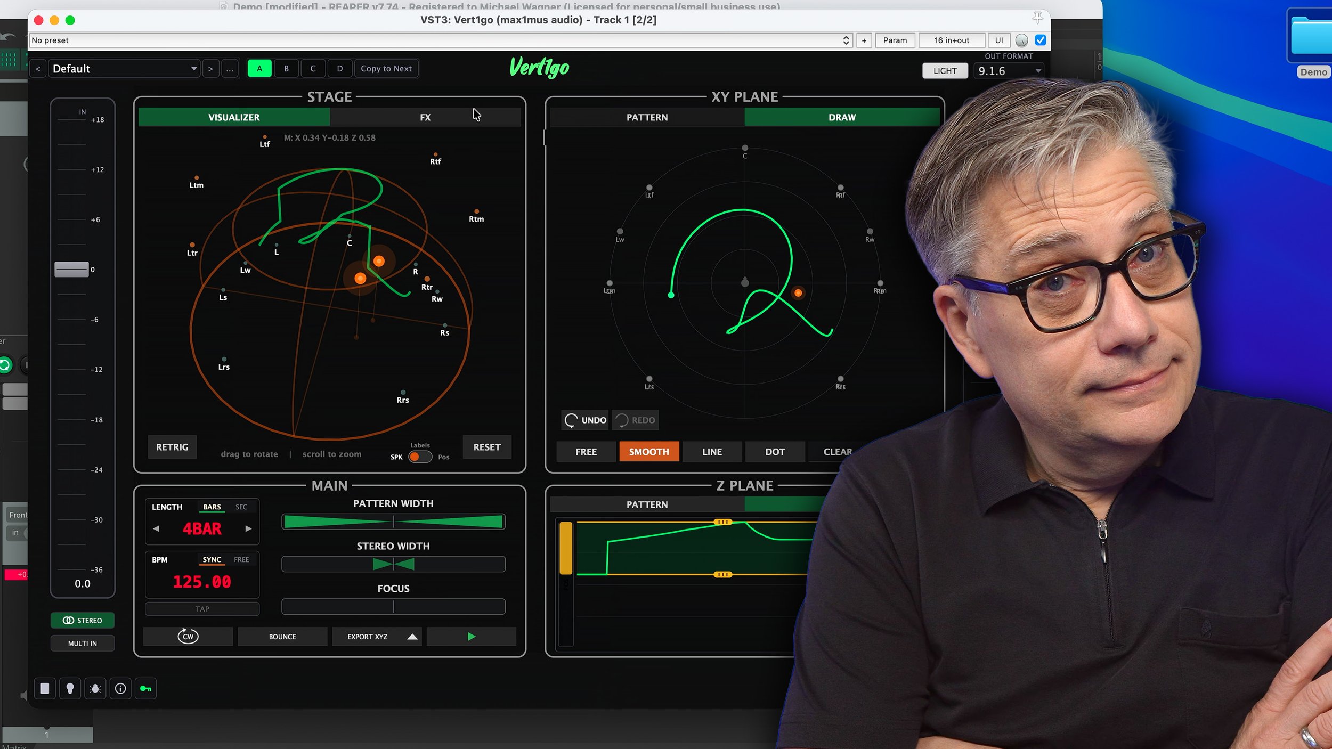Click the wet/dry knob in plugin header
This screenshot has height=749, width=1332.
coord(1021,40)
